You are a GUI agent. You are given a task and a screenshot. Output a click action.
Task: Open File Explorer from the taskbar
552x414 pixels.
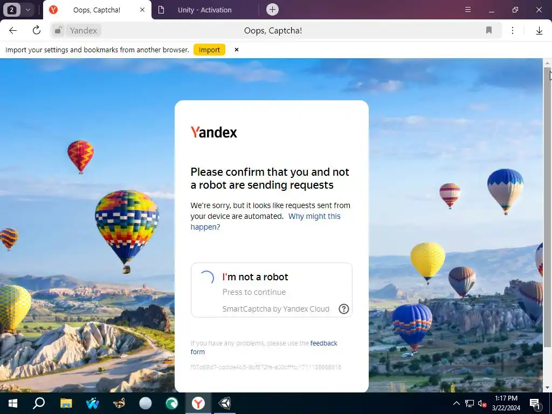pos(66,403)
